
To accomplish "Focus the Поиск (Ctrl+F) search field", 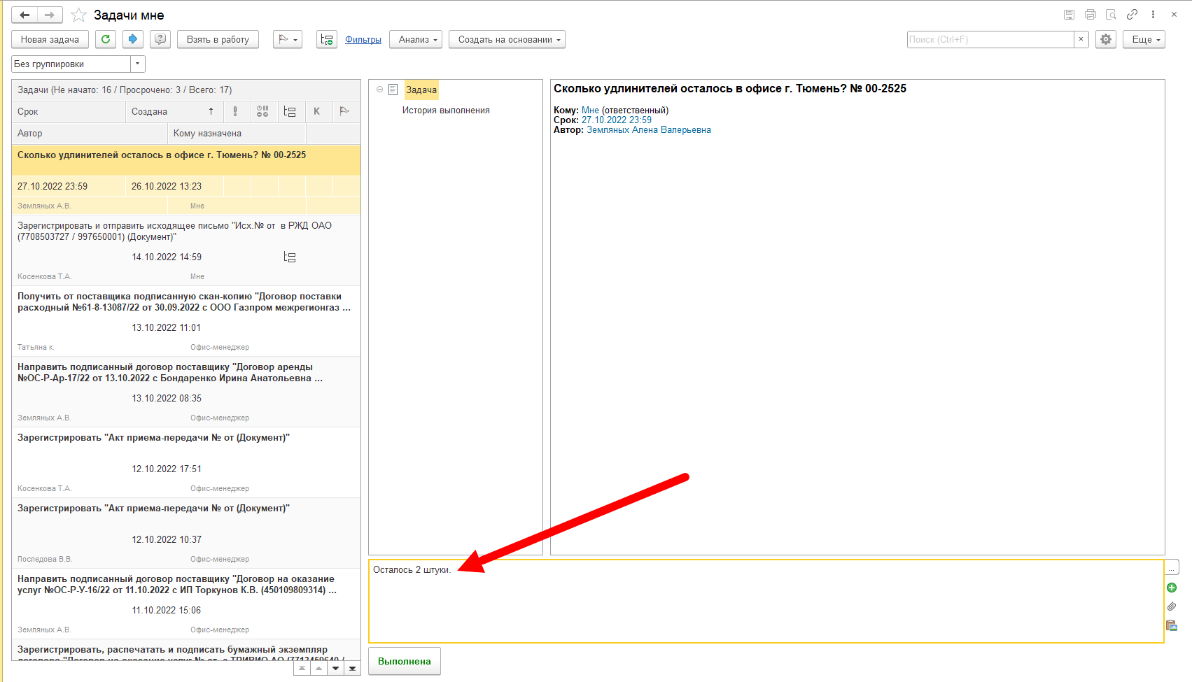I will coord(990,39).
